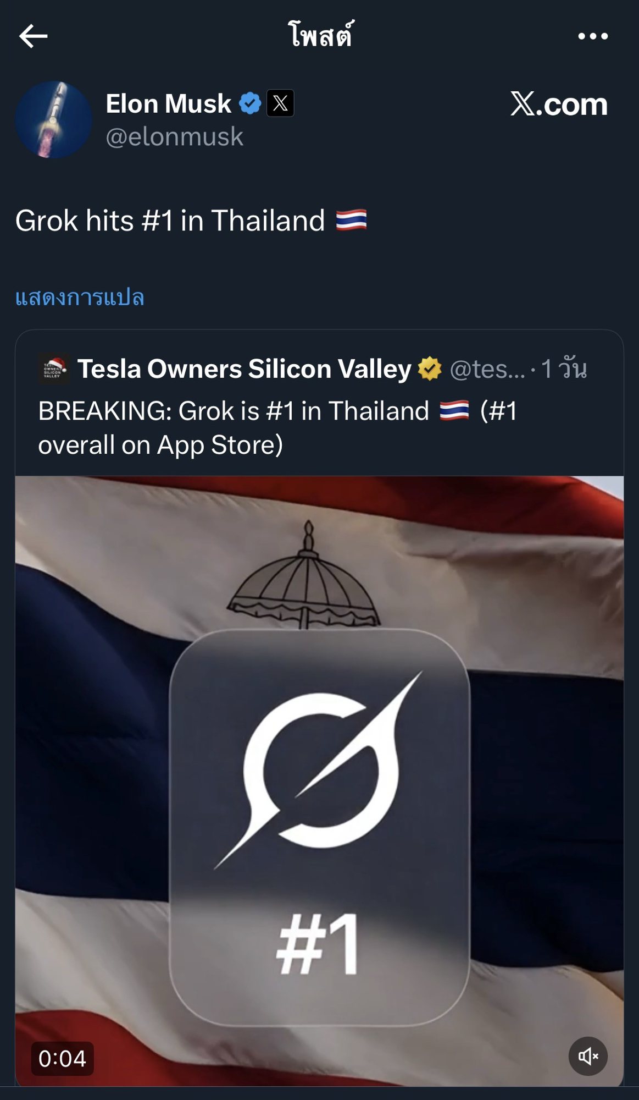
Task: Tap the Tesla Owners Silicon Valley avatar
Action: tap(53, 369)
